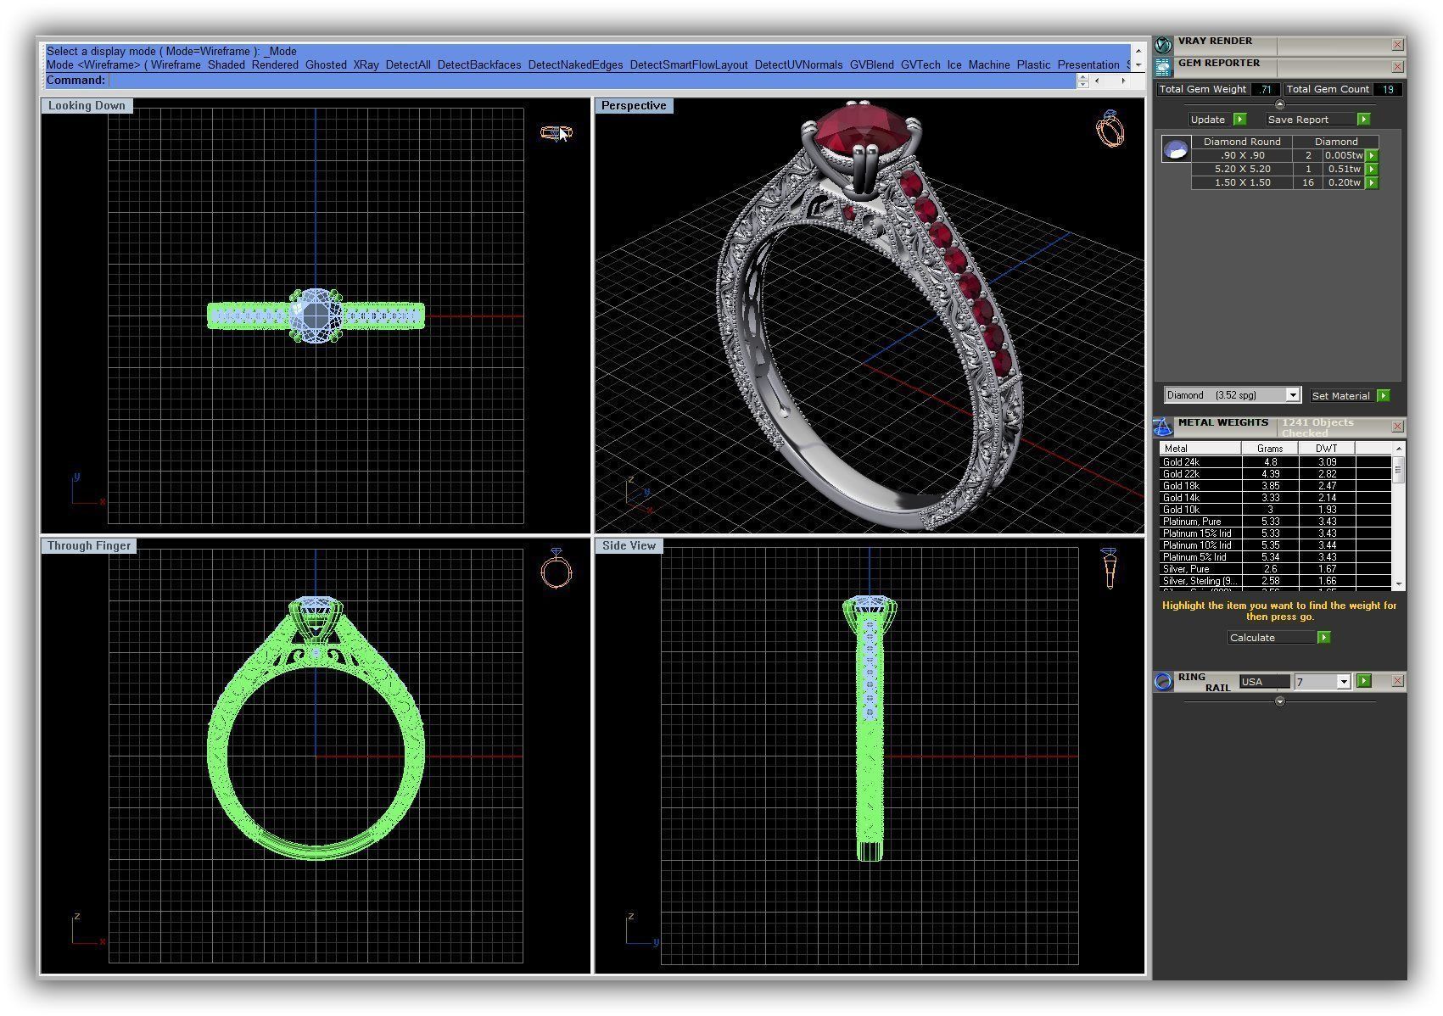Image resolution: width=1443 pixels, height=1016 pixels.
Task: Click the Calculate button
Action: pos(1271,638)
